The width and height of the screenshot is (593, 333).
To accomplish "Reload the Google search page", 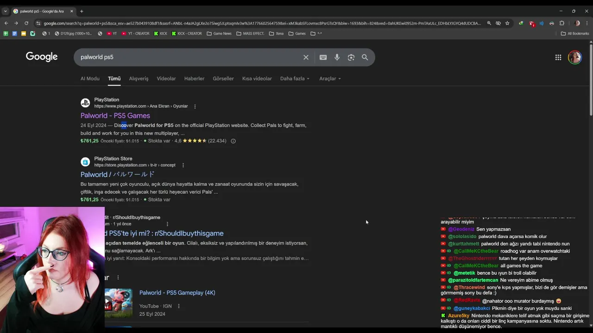I will click(x=26, y=23).
